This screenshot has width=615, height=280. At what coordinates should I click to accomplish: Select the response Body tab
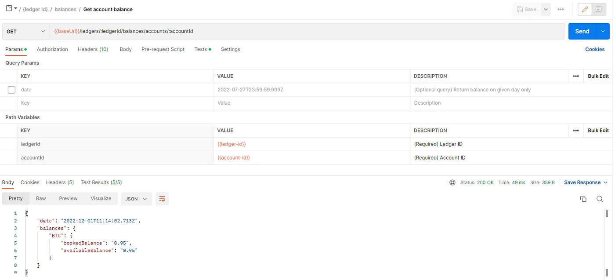click(8, 182)
